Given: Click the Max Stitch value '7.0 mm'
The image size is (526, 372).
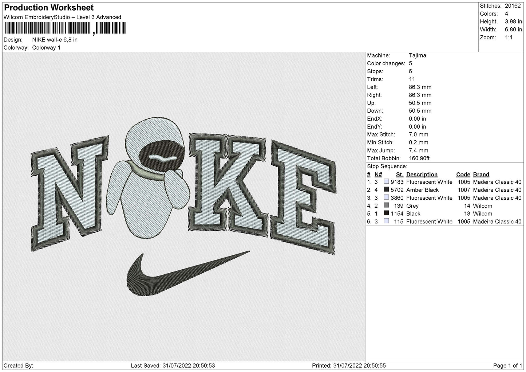Looking at the screenshot, I should tap(419, 134).
